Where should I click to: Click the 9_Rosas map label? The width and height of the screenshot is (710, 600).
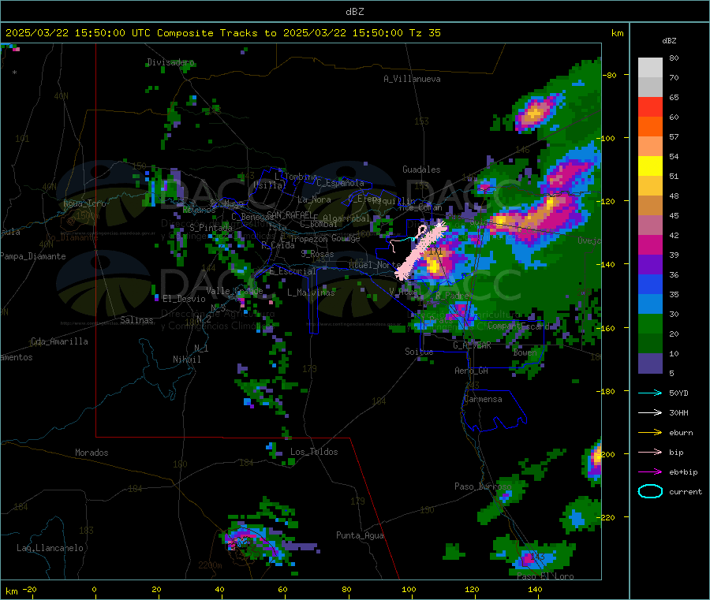coord(317,255)
